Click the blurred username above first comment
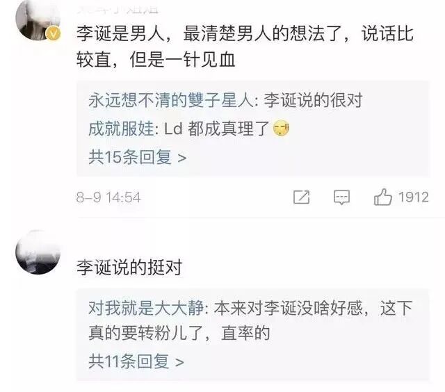The image size is (445, 392). pos(118,10)
